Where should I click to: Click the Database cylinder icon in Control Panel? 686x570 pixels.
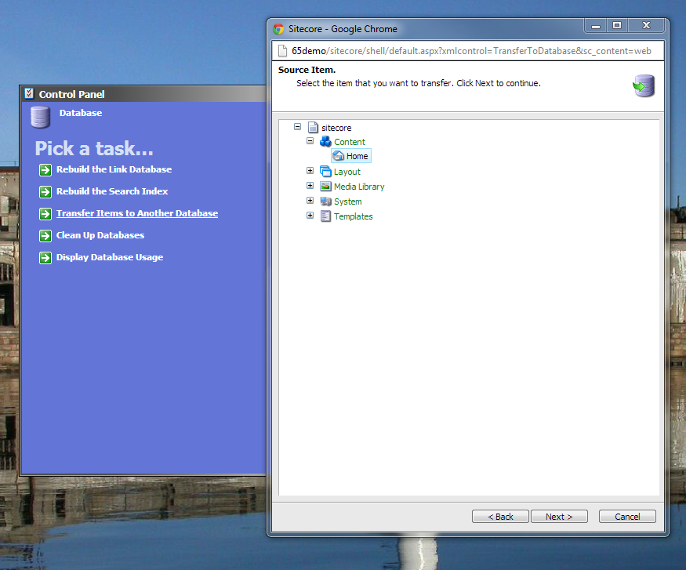(40, 117)
